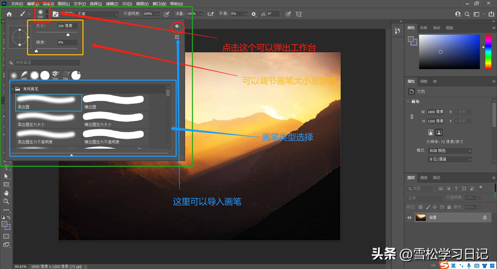This screenshot has height=269, width=497.
Task: Expand the 常规画笔 brush group
Action: [x=12, y=89]
